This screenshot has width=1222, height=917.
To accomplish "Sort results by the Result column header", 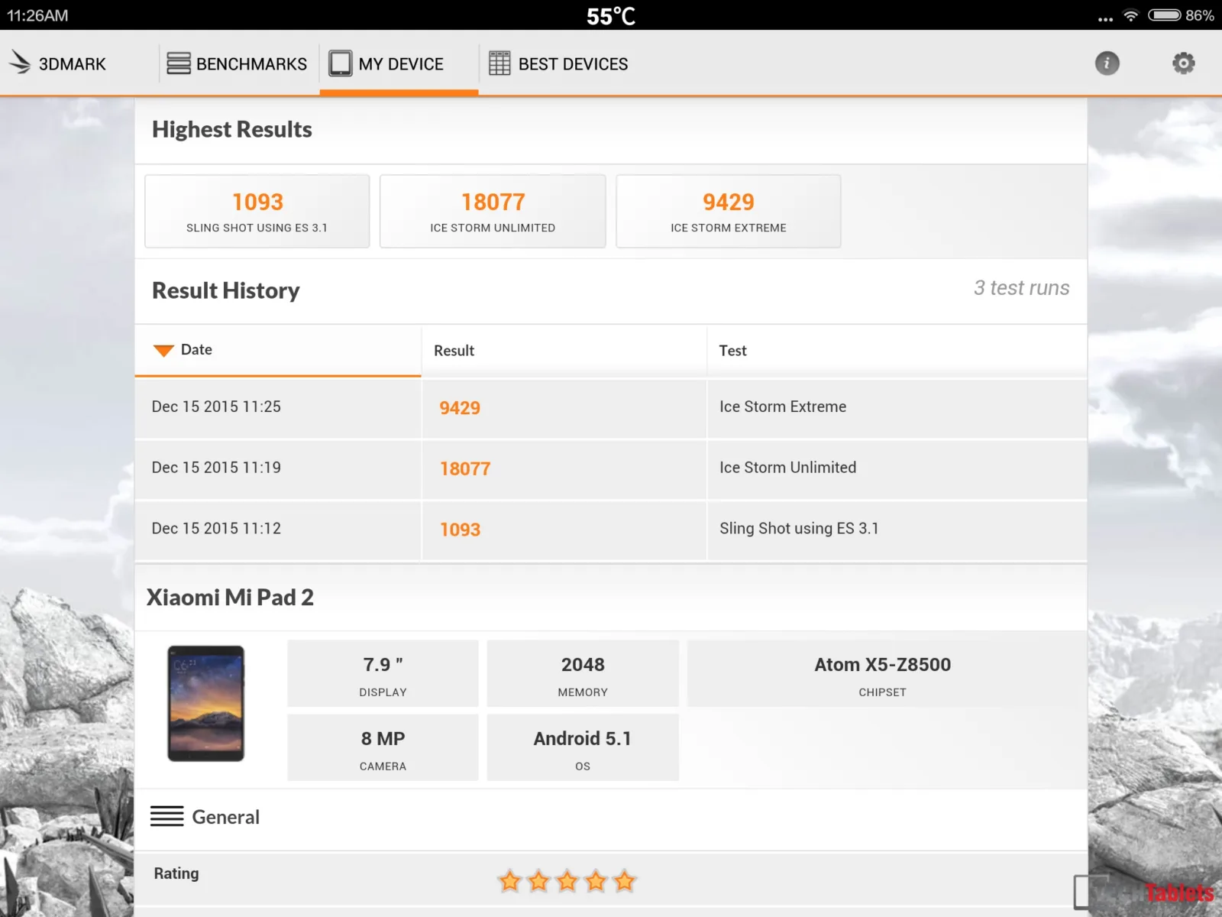I will click(x=564, y=351).
